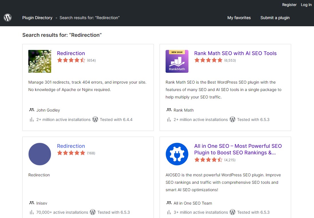Open My favorites in the header
The image size is (314, 218).
coord(239,18)
